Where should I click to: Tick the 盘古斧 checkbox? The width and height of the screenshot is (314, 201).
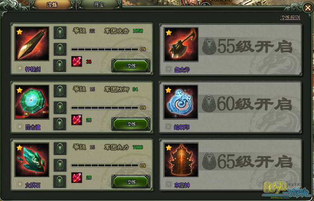click(x=168, y=69)
